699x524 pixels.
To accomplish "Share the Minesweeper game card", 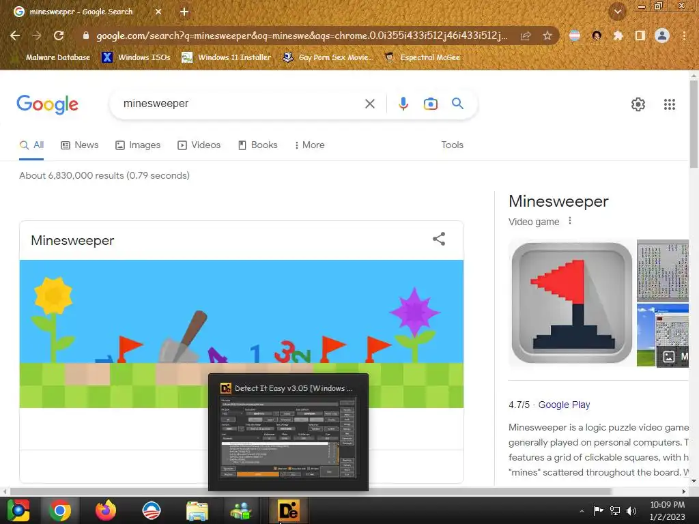I will [439, 239].
